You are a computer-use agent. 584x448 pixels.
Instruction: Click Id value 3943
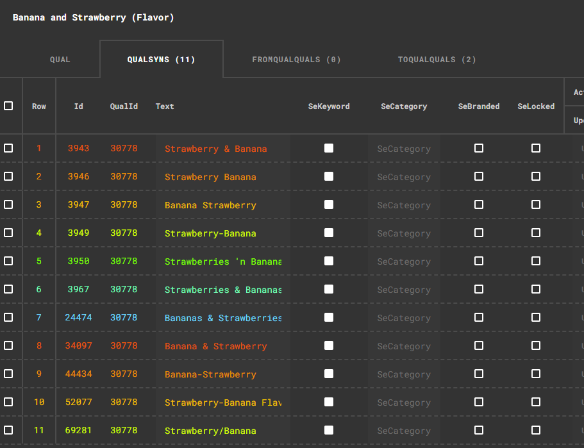[79, 148]
